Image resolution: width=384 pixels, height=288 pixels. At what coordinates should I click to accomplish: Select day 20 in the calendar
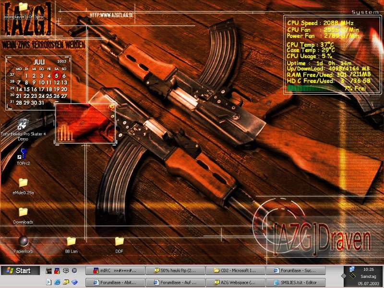pyautogui.click(x=64, y=89)
